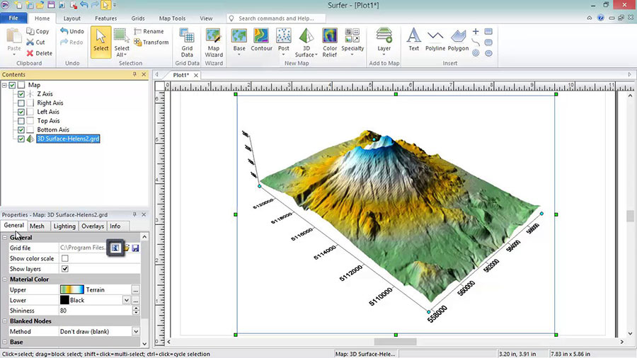The image size is (637, 358).
Task: Select the Polyline insert tool
Action: [435, 40]
